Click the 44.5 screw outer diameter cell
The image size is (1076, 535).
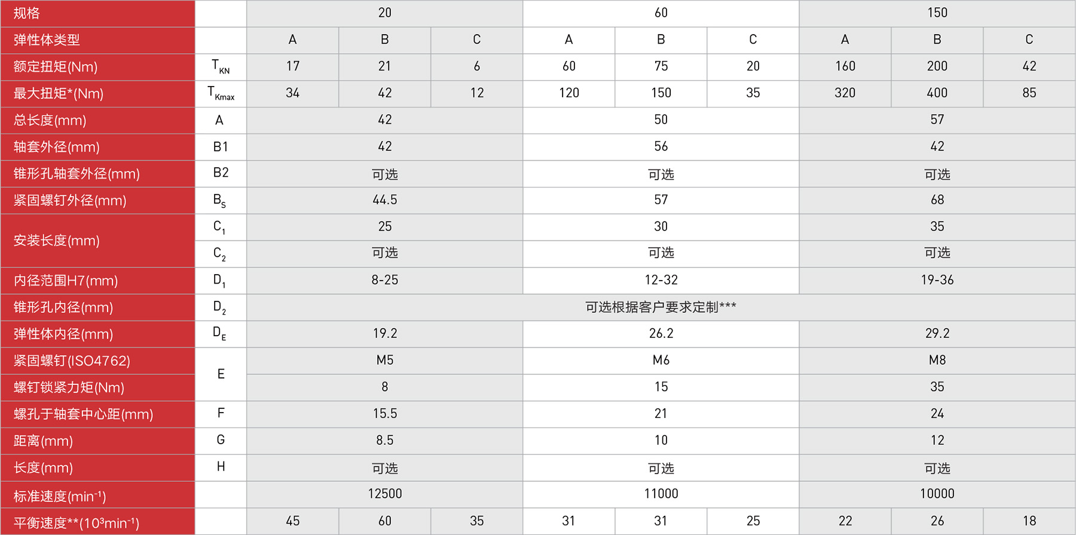(x=384, y=201)
